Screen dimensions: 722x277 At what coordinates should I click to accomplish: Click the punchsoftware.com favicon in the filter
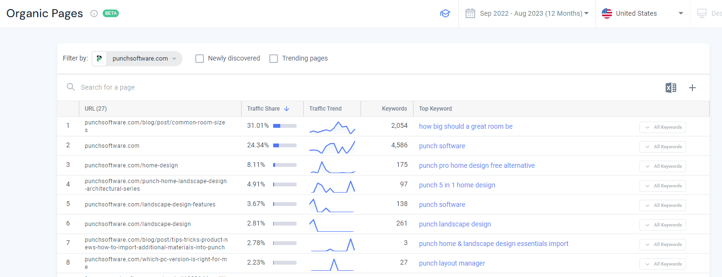[x=99, y=59]
